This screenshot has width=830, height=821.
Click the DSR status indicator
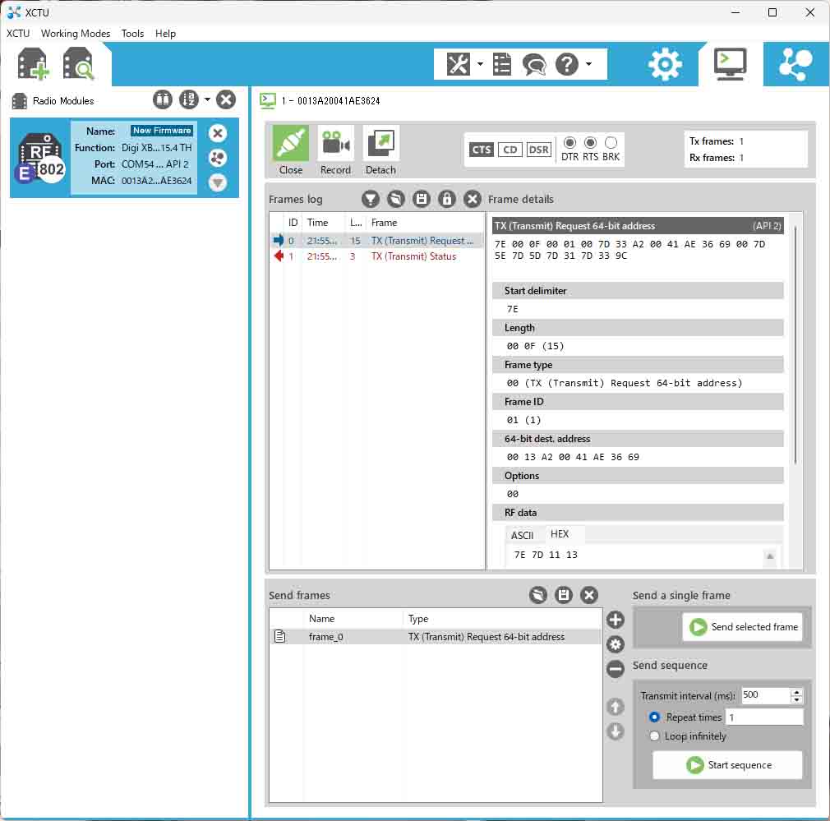coord(539,150)
